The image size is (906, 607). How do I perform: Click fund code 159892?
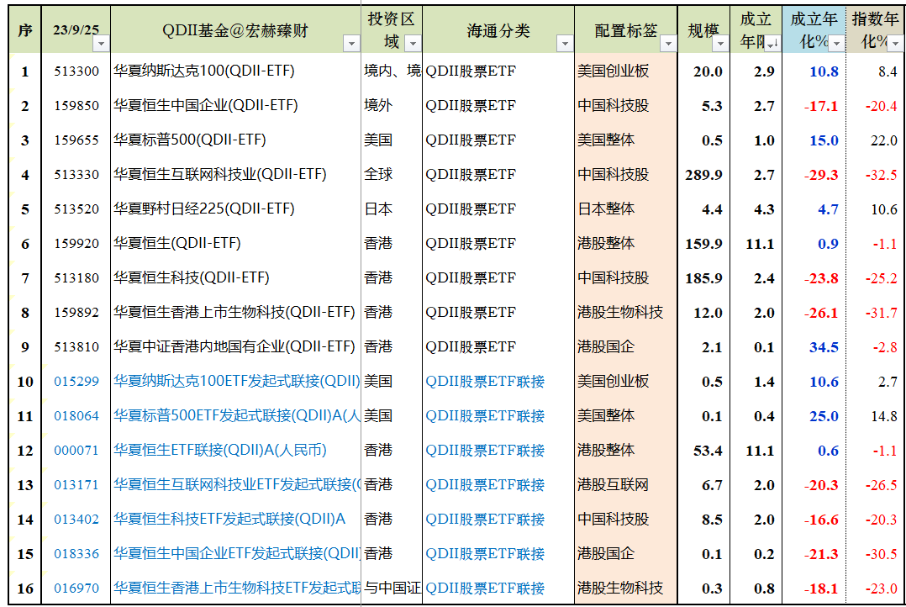point(76,313)
